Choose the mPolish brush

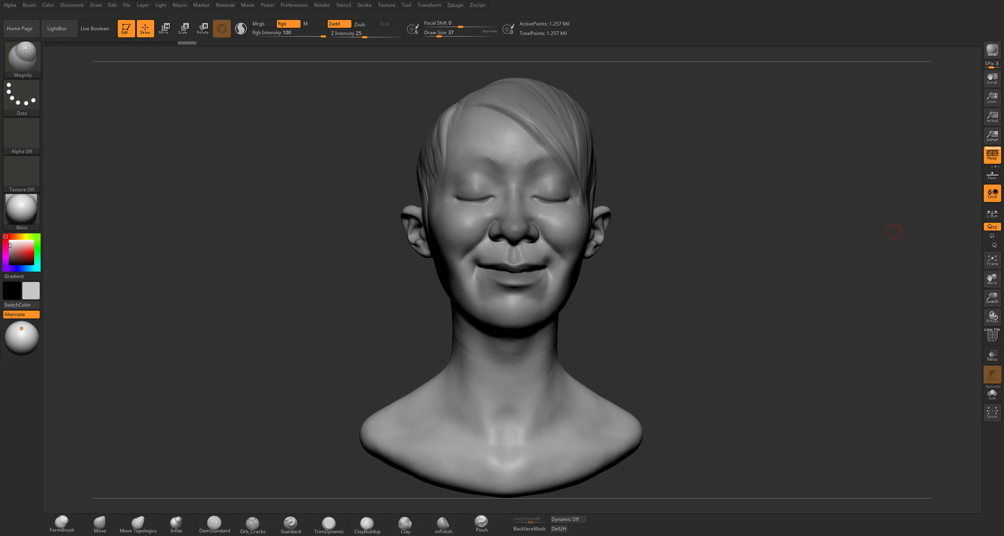[x=443, y=524]
